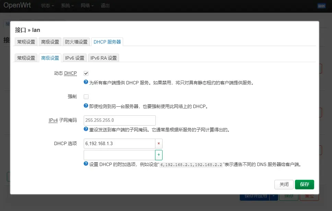Switch to the 防火墙设置 tab
This screenshot has width=332, height=211.
(x=76, y=42)
